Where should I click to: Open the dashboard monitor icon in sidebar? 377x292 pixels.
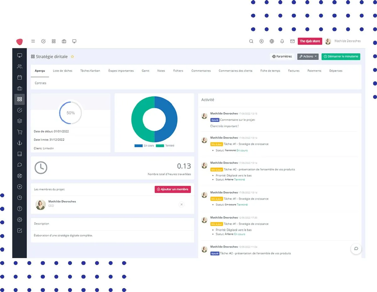click(x=19, y=56)
